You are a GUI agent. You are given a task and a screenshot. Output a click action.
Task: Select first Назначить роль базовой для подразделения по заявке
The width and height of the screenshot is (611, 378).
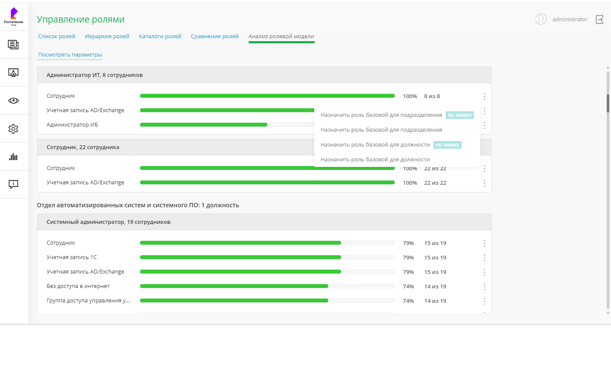pyautogui.click(x=381, y=115)
